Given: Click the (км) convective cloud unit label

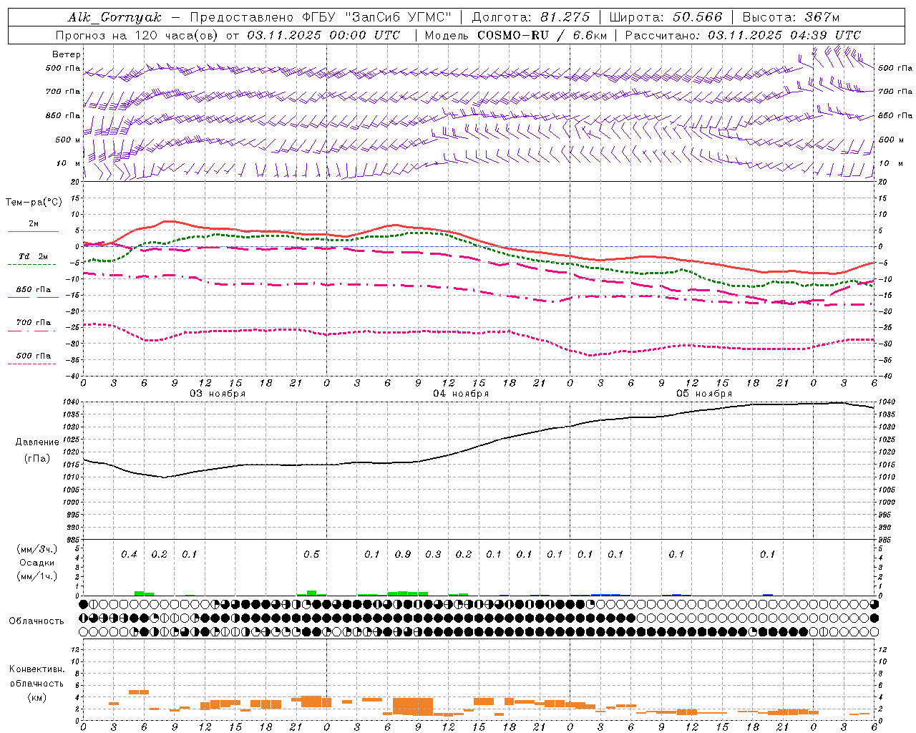Looking at the screenshot, I should [x=36, y=697].
